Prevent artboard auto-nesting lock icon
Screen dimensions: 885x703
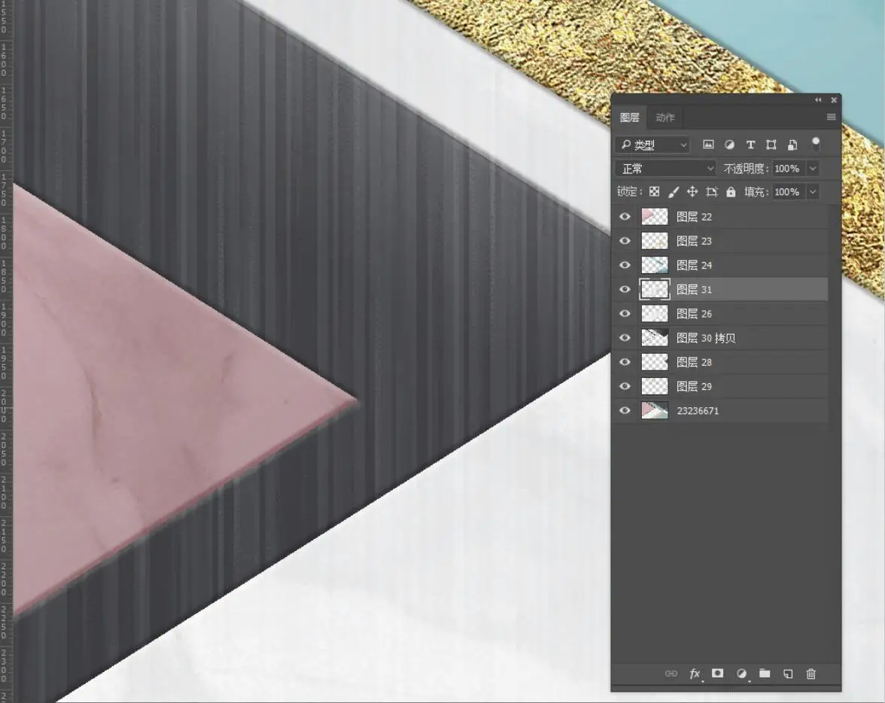(x=712, y=192)
